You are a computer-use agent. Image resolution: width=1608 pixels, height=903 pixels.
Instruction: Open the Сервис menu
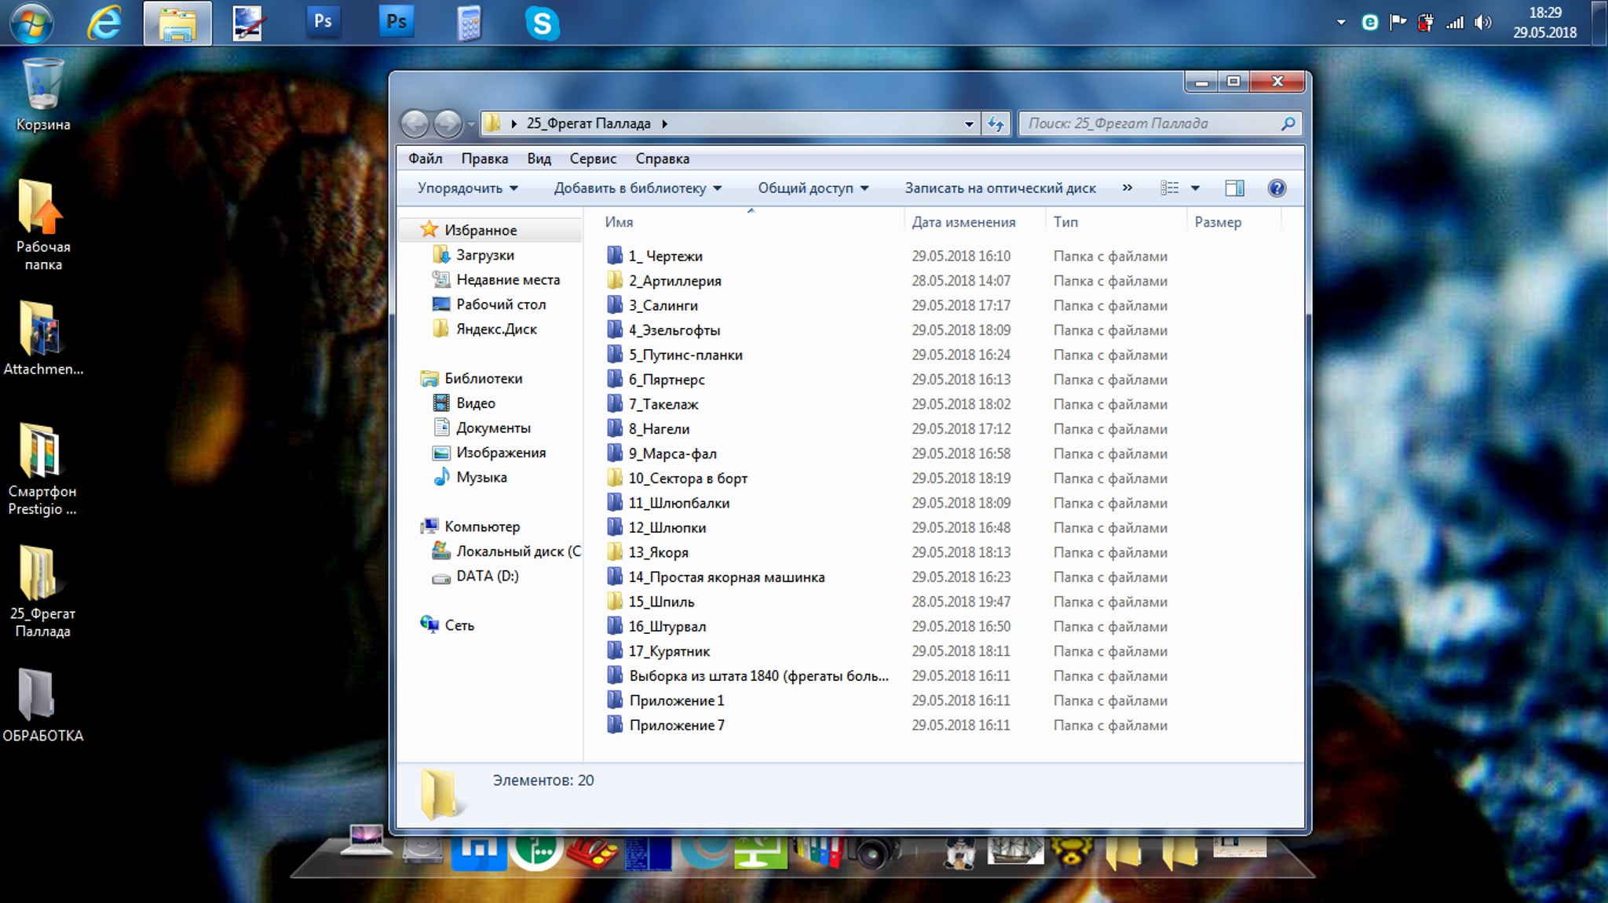click(x=593, y=158)
